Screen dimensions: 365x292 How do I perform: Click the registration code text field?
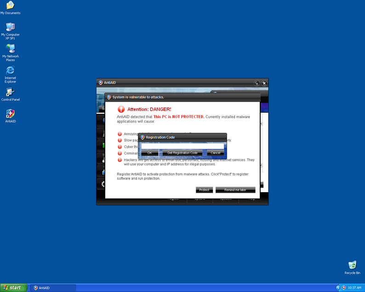tap(182, 146)
